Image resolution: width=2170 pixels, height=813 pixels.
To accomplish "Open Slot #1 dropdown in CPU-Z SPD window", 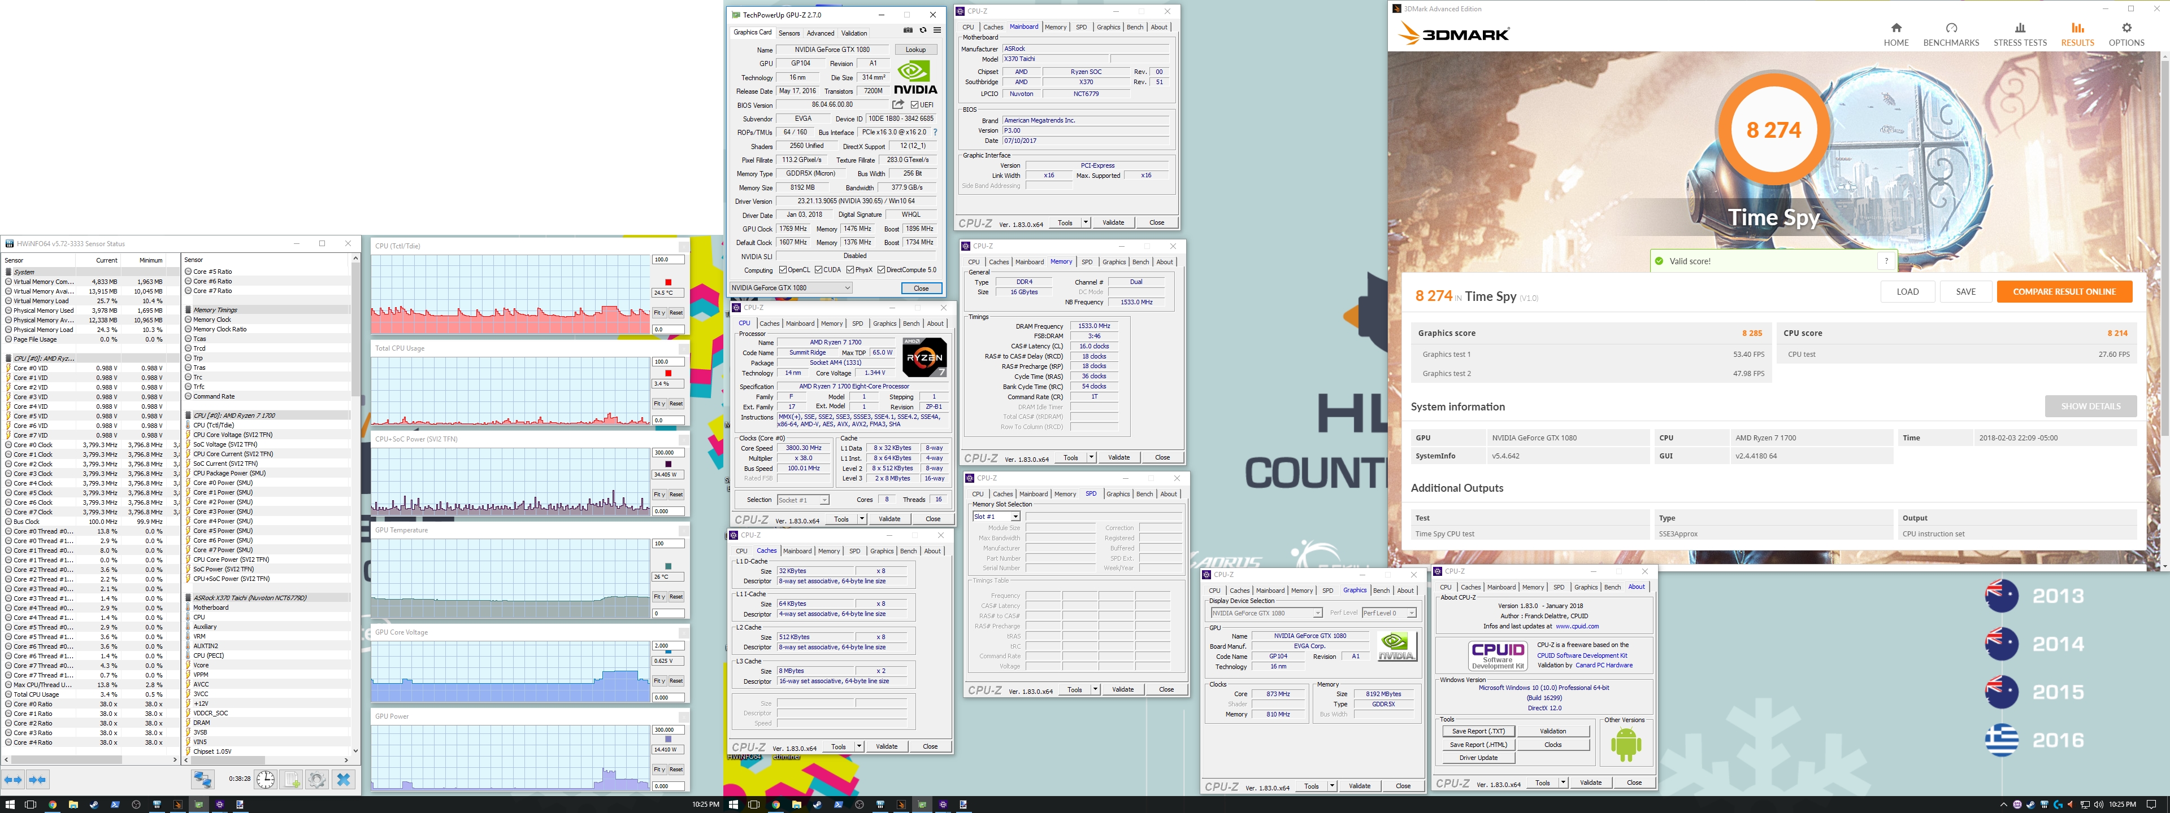I will click(996, 517).
